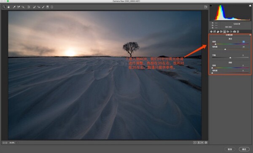Select the Spot Removal brush tool
The image size is (253, 153).
34,7
